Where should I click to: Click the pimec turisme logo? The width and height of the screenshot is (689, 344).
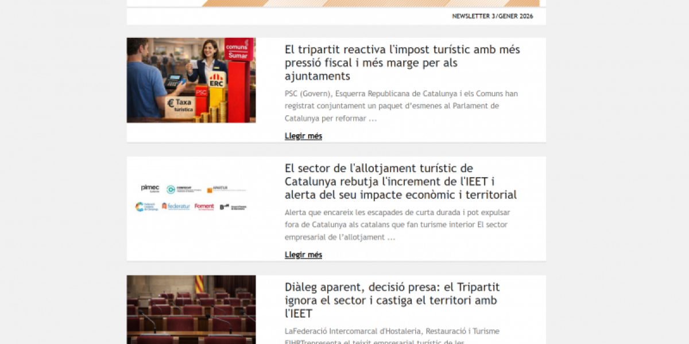pos(150,189)
